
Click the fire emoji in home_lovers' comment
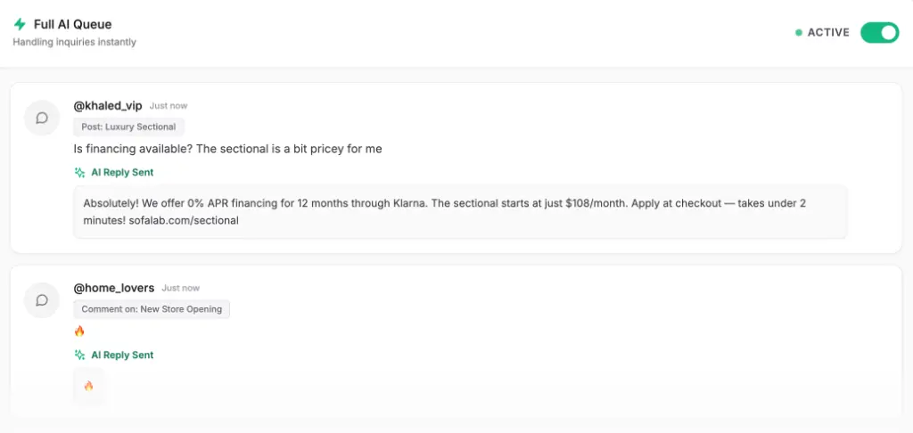point(79,331)
